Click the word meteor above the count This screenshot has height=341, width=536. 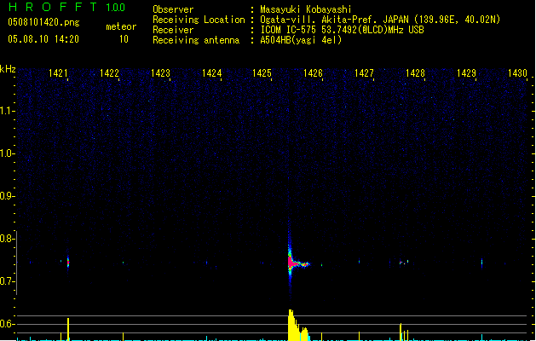[121, 26]
